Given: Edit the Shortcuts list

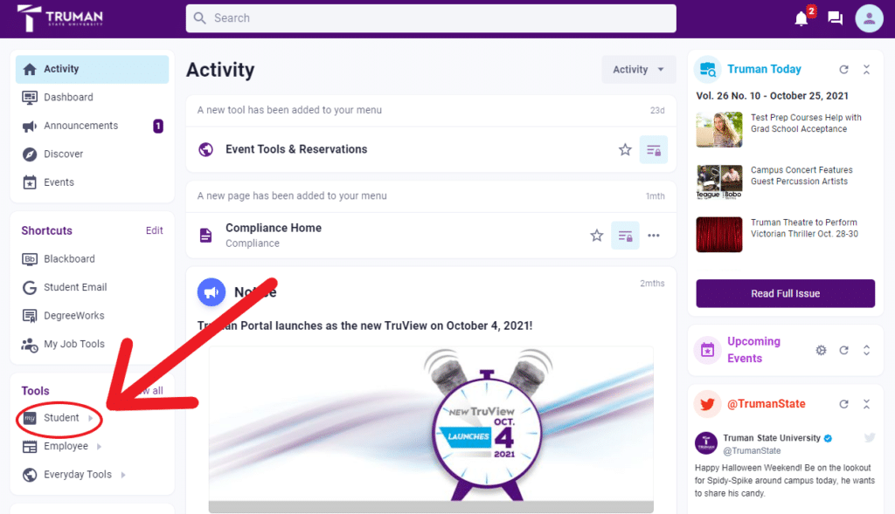Looking at the screenshot, I should tap(154, 230).
